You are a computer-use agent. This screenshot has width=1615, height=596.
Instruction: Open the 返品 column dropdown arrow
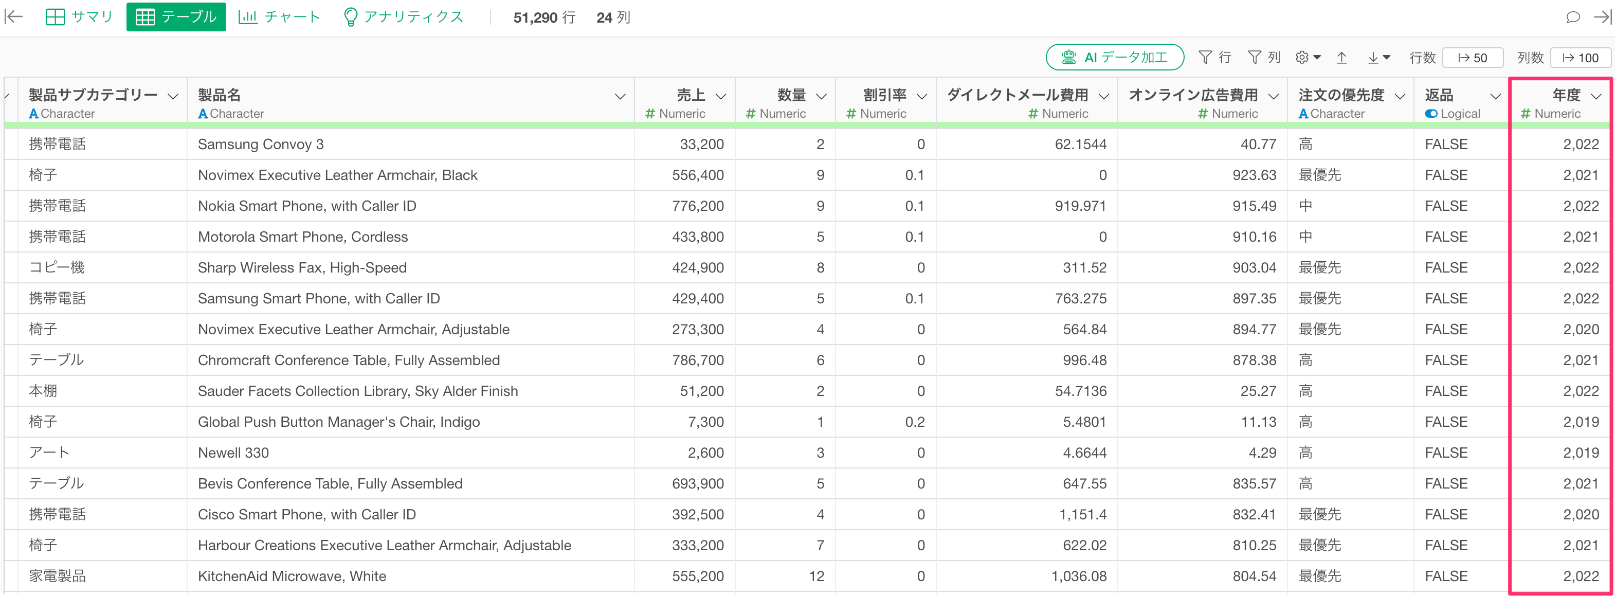click(x=1495, y=97)
